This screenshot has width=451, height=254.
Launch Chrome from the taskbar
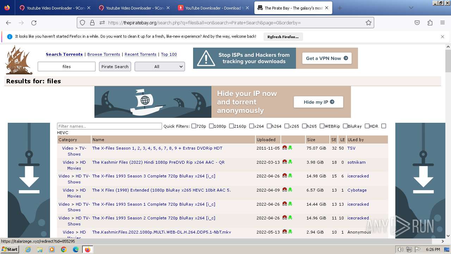(x=64, y=249)
